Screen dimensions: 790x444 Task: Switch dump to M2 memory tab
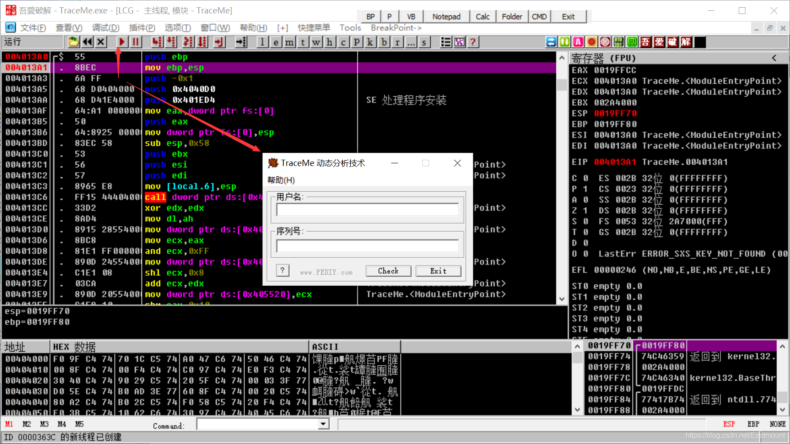pos(27,424)
